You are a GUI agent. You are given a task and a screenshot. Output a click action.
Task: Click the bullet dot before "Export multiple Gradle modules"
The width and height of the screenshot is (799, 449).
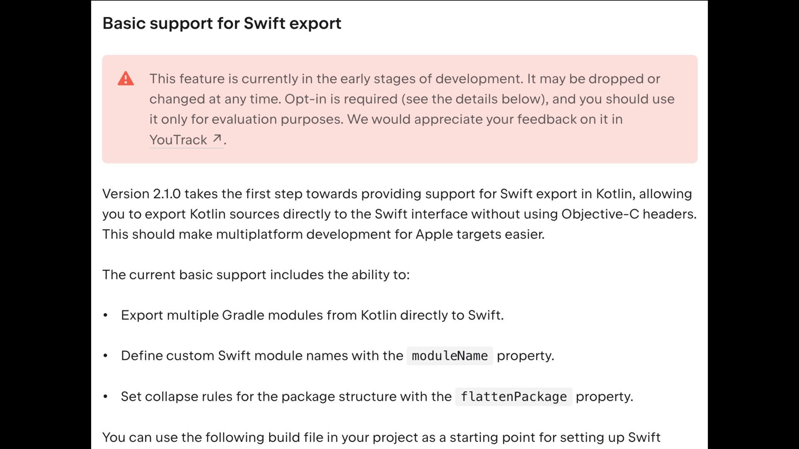click(106, 316)
